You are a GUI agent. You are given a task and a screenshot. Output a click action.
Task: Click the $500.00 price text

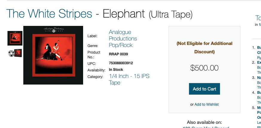pyautogui.click(x=204, y=68)
